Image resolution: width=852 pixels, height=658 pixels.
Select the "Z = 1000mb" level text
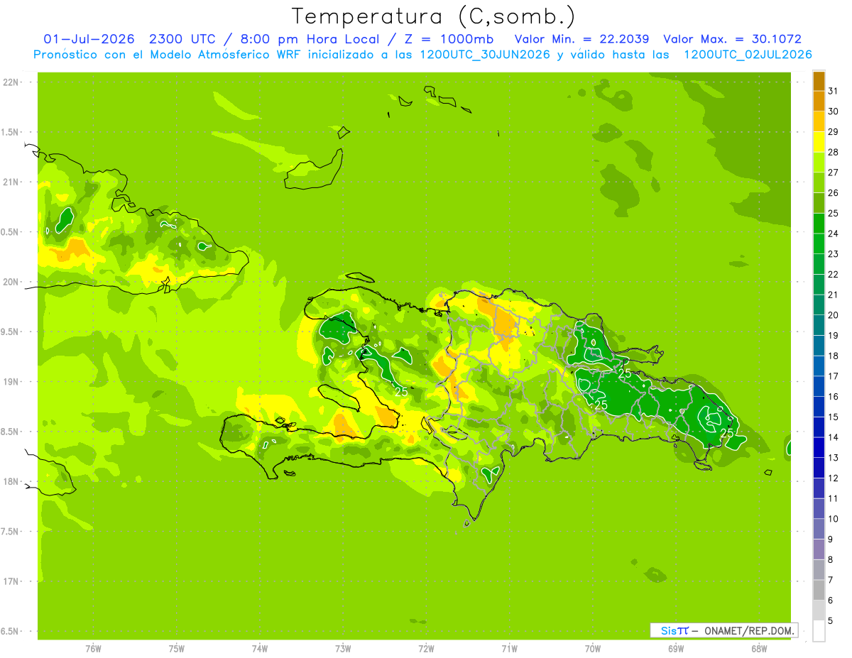tap(446, 39)
